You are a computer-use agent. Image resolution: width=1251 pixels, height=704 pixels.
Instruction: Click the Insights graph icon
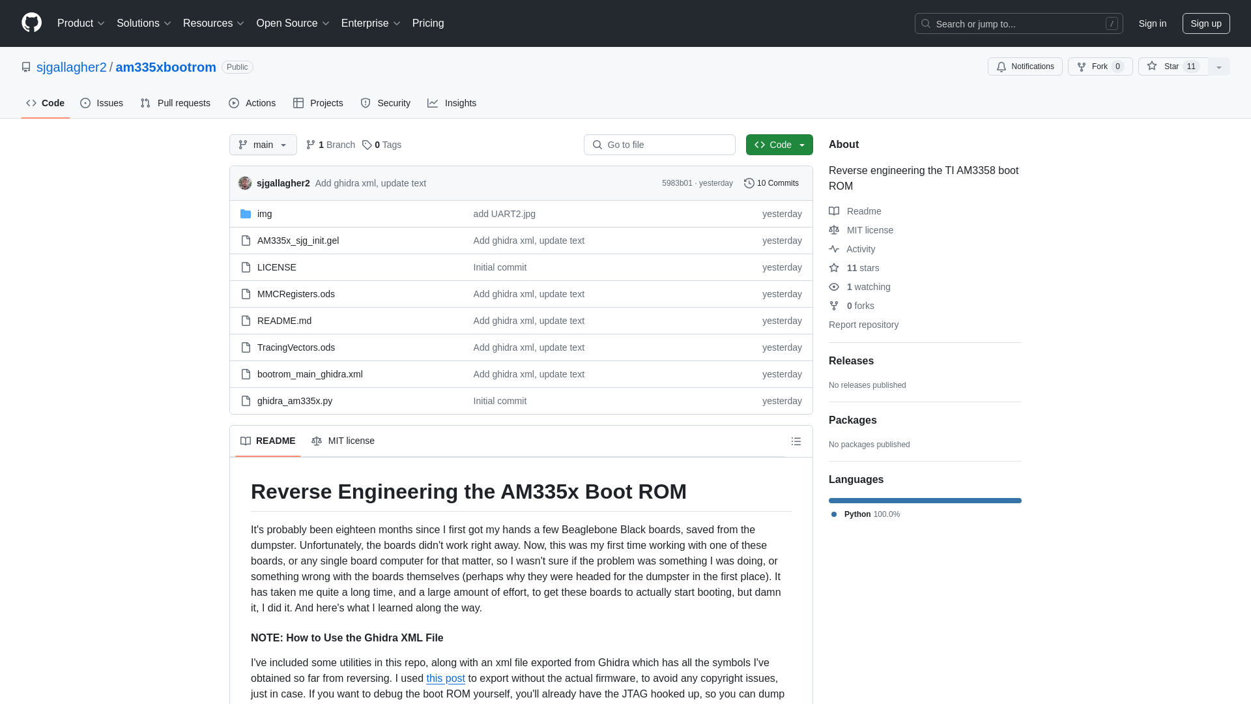coord(433,103)
